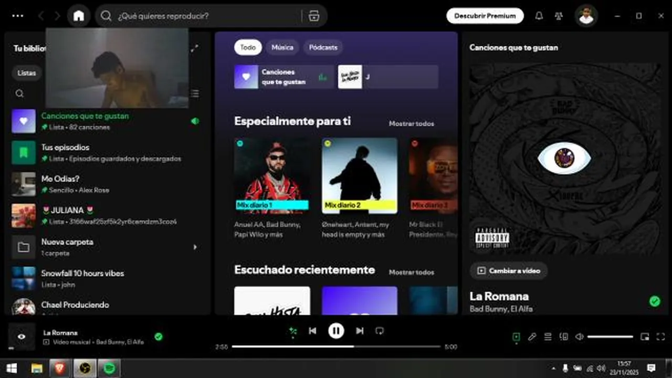Click the music video icon beside 'Video musical'
The image size is (672, 378).
click(x=46, y=342)
